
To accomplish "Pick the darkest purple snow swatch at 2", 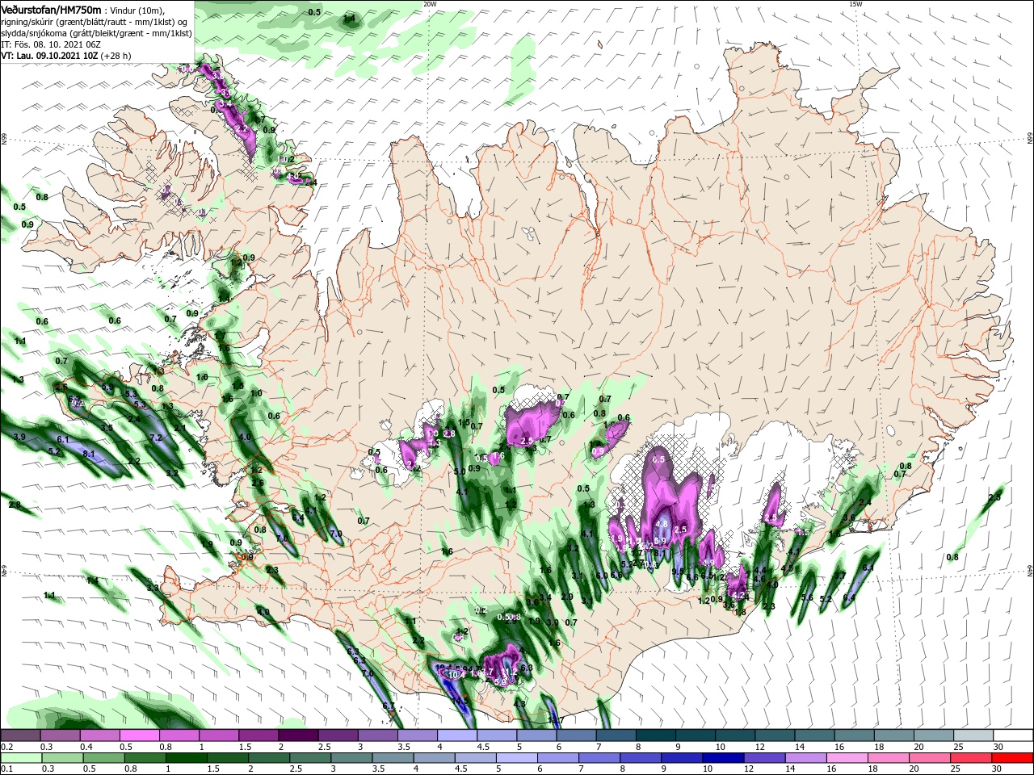I will click(x=298, y=735).
